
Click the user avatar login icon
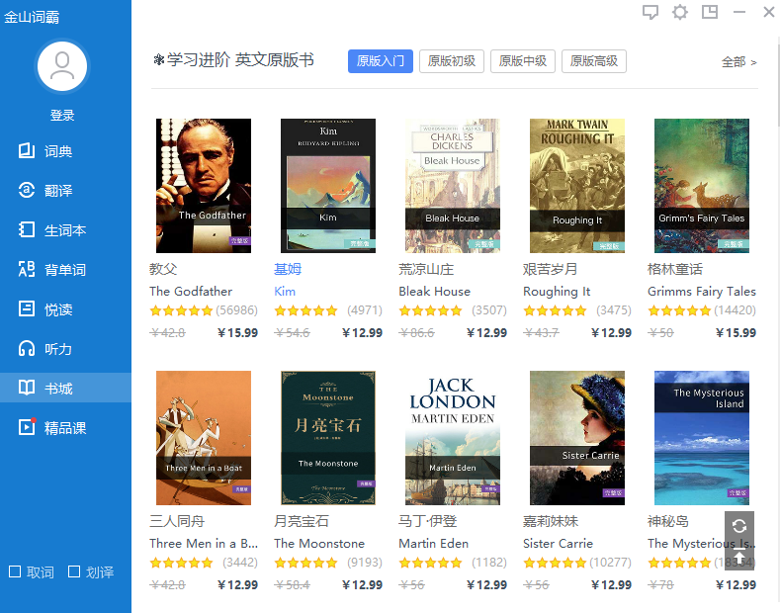tap(61, 67)
